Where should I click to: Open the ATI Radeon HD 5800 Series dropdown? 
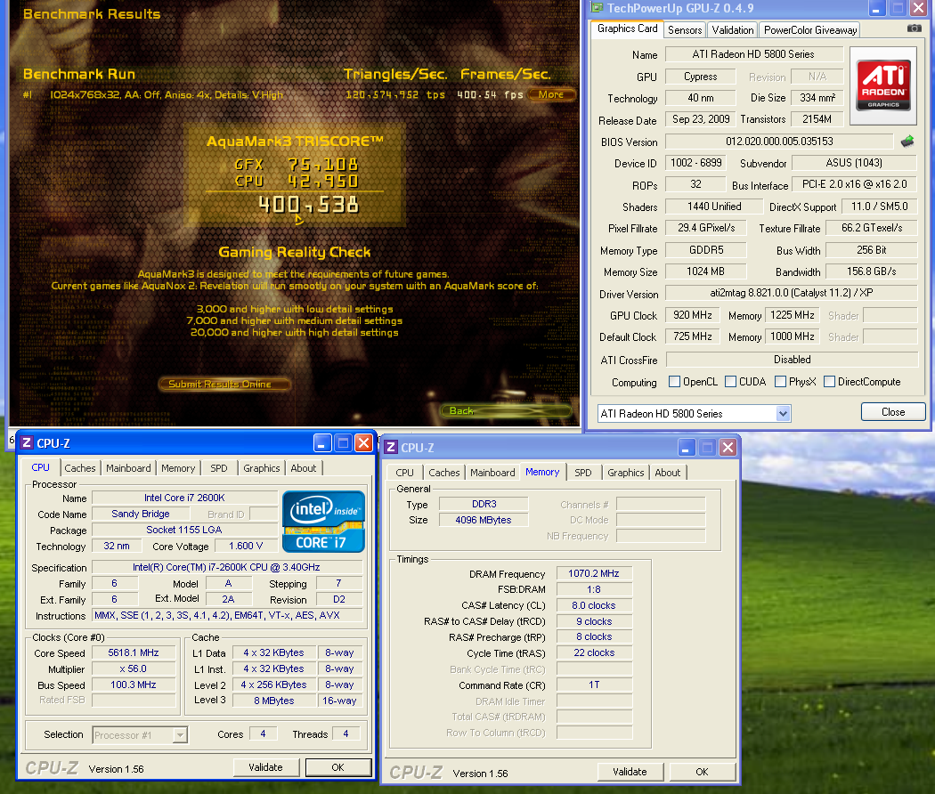783,413
